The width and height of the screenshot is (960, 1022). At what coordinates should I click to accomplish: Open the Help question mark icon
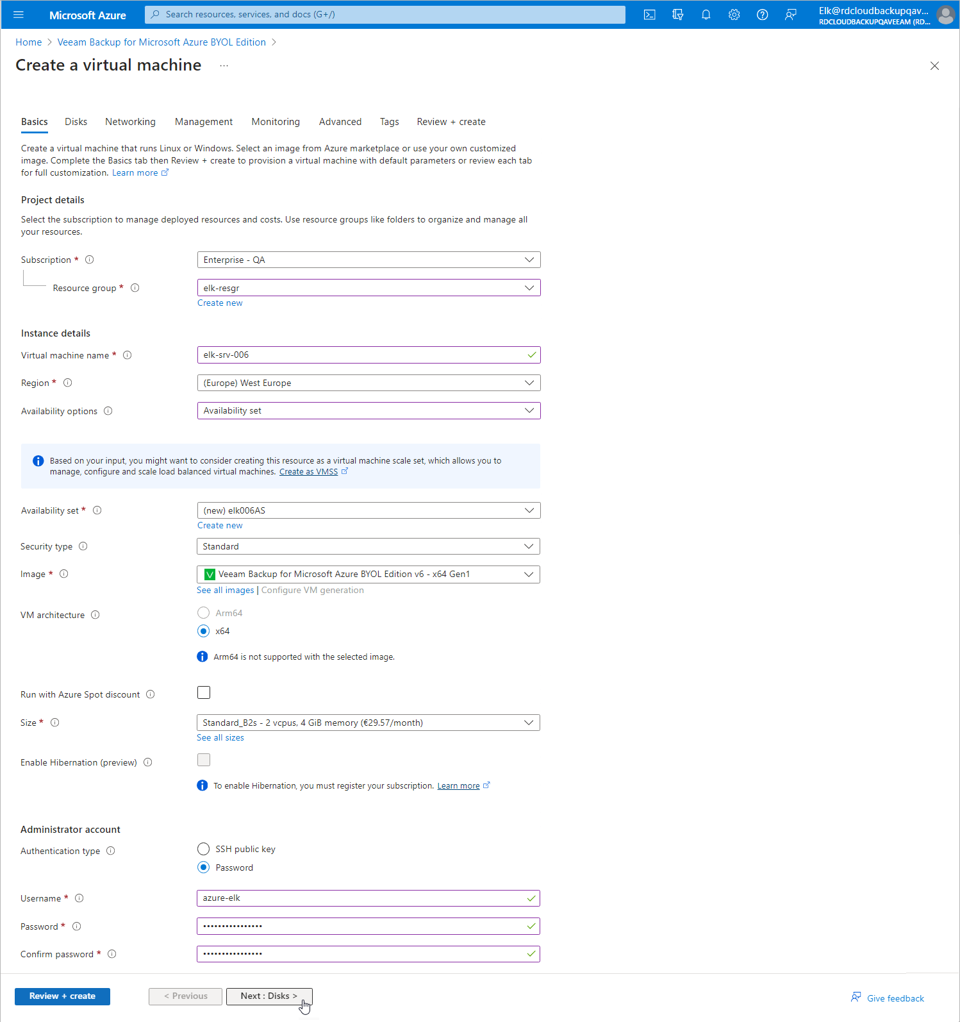762,15
